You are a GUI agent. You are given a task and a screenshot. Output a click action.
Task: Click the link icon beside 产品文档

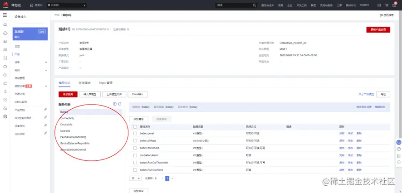45,109
